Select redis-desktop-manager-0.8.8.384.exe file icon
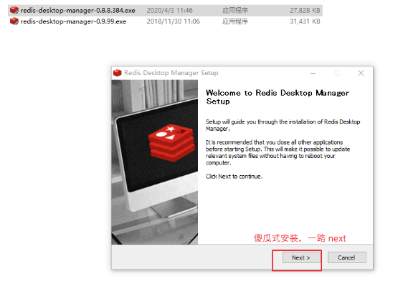Viewport: 403px width, 286px height. pyautogui.click(x=14, y=10)
